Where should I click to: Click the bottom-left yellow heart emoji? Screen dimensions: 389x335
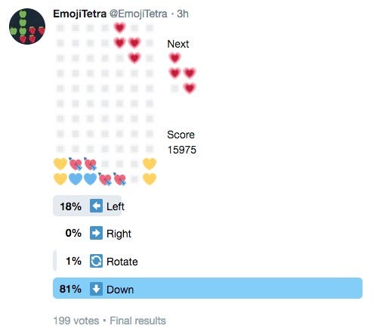[x=60, y=179]
